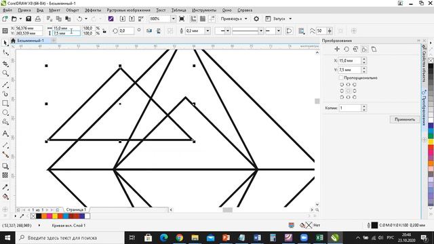Open the Текст menu

point(161,10)
